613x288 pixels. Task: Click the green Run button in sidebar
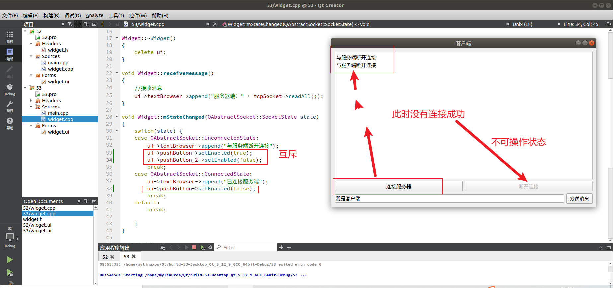[x=10, y=260]
